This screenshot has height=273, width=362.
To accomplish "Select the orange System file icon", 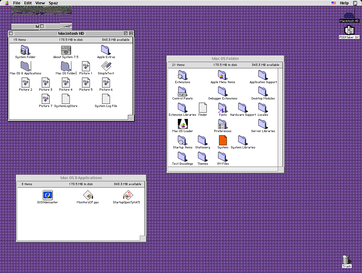I will 223,140.
